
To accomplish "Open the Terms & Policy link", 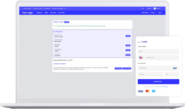I will (165, 87).
